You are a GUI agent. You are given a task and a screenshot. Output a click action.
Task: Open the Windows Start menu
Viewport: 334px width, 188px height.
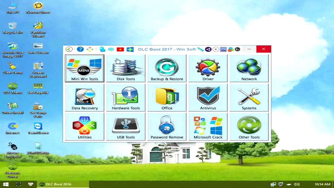(x=6, y=184)
